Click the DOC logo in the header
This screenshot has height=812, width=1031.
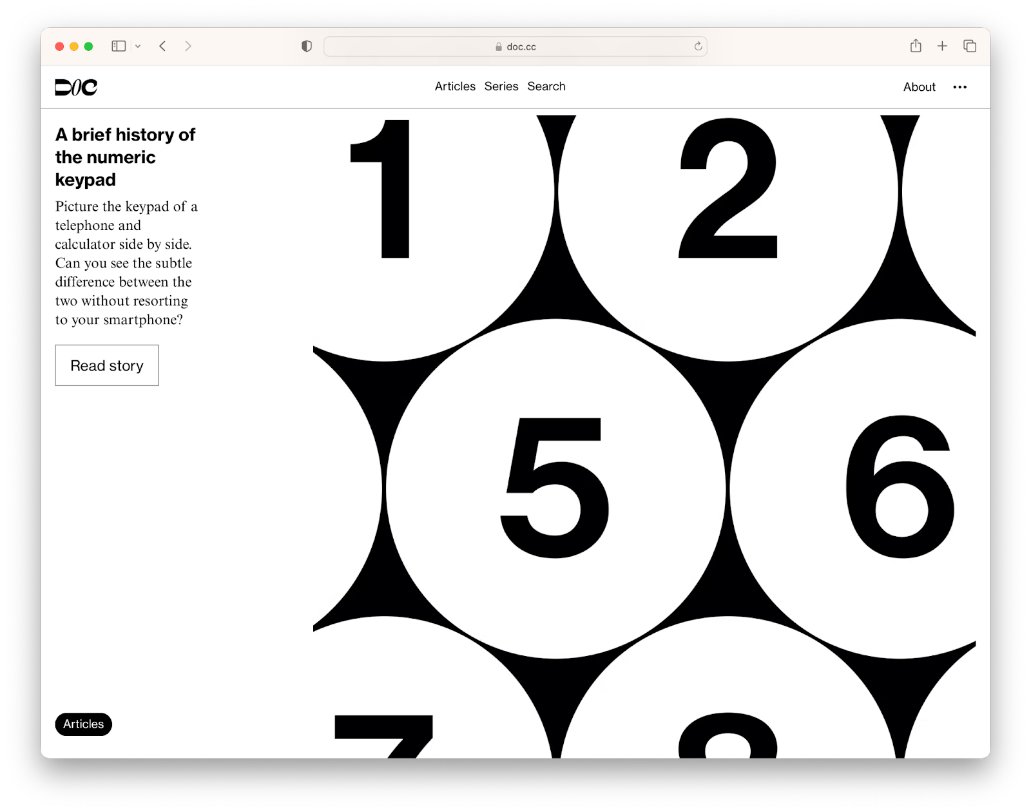click(x=76, y=87)
